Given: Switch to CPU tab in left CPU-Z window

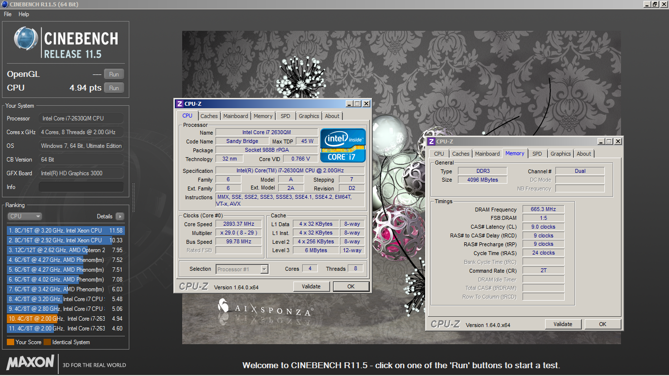Looking at the screenshot, I should point(187,116).
